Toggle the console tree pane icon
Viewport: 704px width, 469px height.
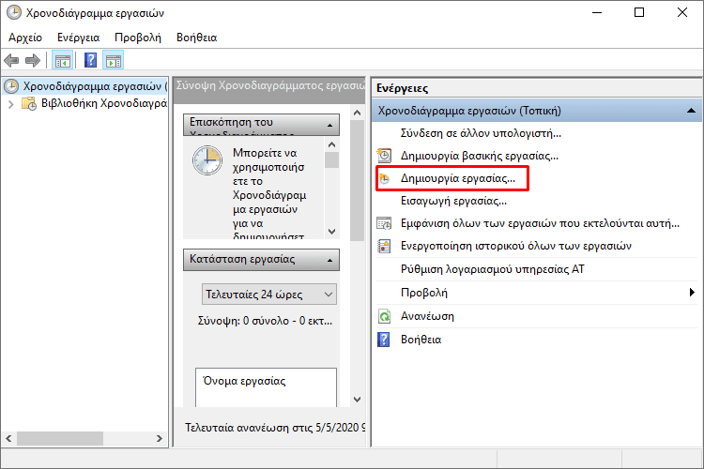pyautogui.click(x=63, y=61)
